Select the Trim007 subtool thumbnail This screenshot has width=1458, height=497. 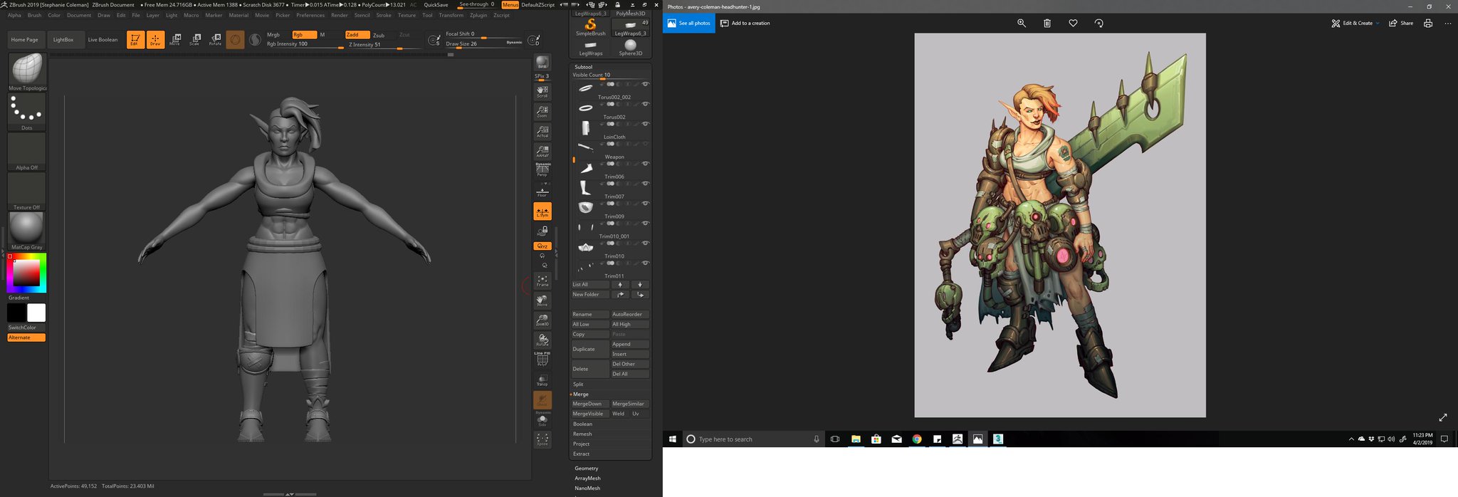click(x=585, y=188)
